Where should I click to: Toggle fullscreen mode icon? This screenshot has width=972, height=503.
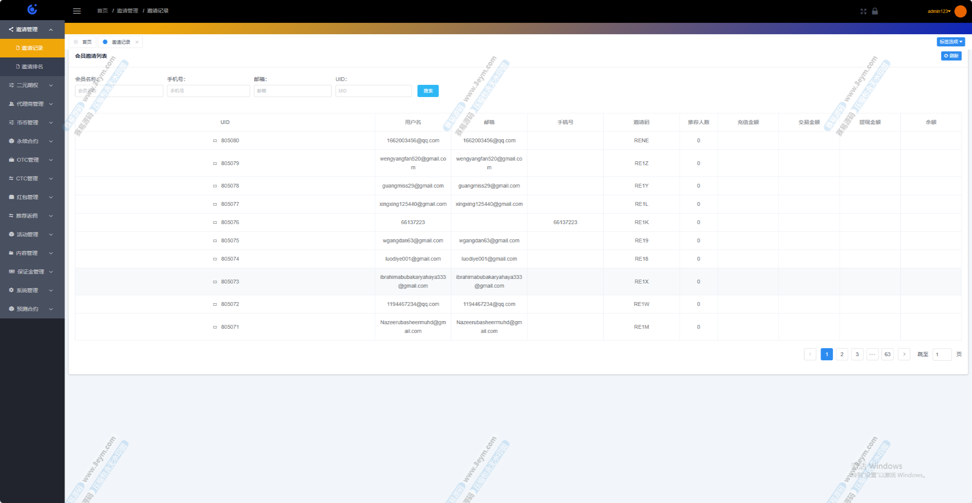click(863, 11)
